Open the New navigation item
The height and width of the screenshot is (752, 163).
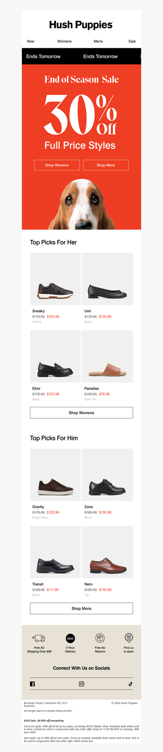(x=31, y=41)
